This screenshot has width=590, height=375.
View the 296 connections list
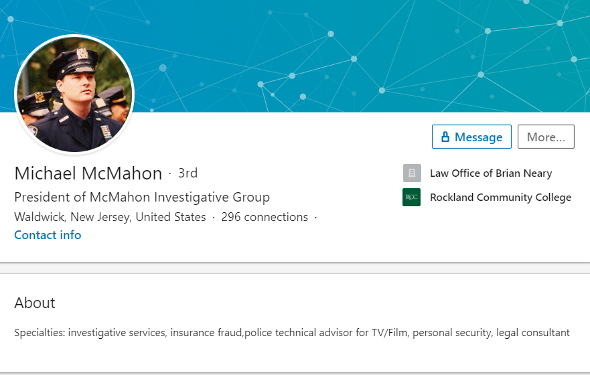pyautogui.click(x=265, y=217)
